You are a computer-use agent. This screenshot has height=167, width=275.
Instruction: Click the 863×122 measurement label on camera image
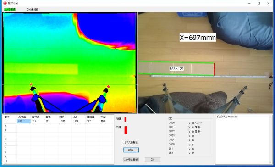176,69
